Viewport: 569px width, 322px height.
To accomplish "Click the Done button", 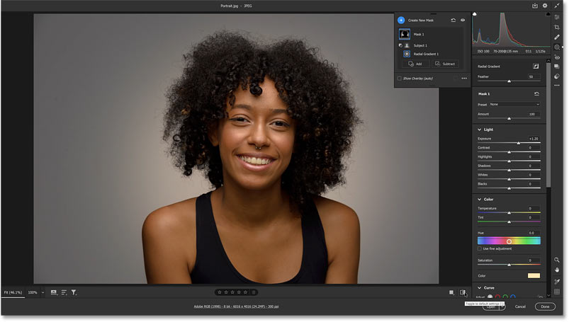I will (545, 306).
